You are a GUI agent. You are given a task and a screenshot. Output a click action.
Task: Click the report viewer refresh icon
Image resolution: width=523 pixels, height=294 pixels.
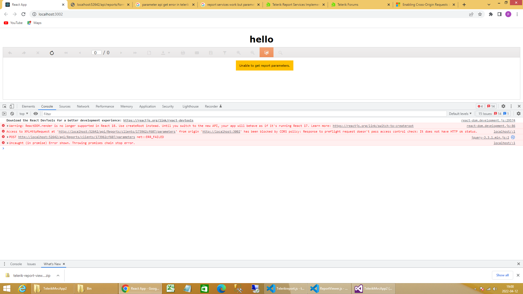pyautogui.click(x=52, y=53)
